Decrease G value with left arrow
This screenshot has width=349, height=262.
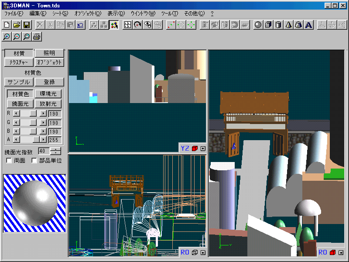click(16, 123)
